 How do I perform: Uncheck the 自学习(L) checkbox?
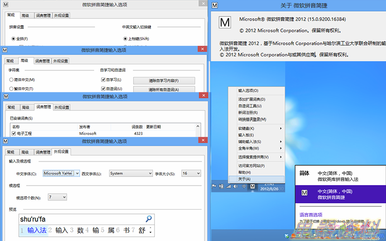click(103, 80)
